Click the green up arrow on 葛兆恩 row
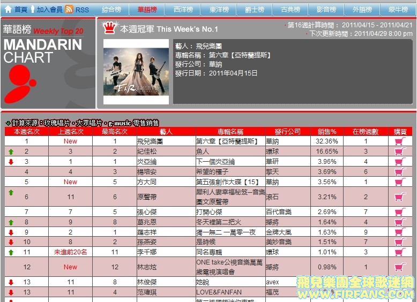The image size is (417, 302). click(x=11, y=222)
